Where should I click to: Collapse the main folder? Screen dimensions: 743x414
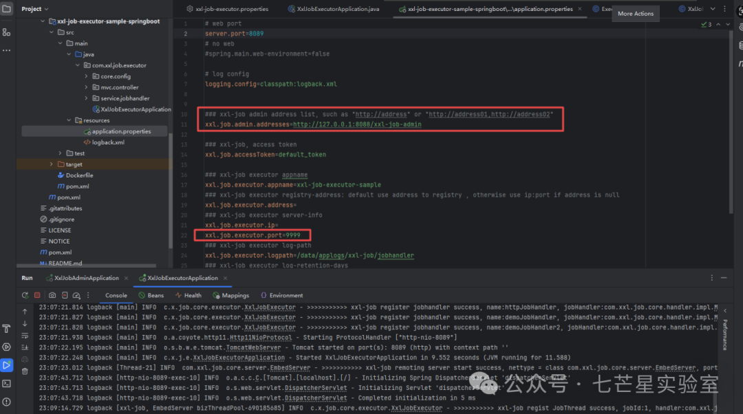[60, 43]
